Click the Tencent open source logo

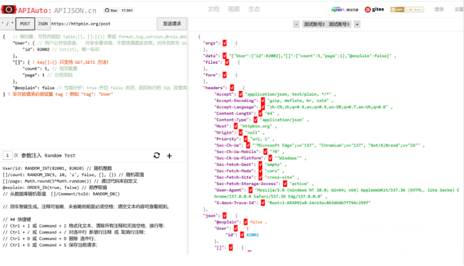[x=344, y=9]
